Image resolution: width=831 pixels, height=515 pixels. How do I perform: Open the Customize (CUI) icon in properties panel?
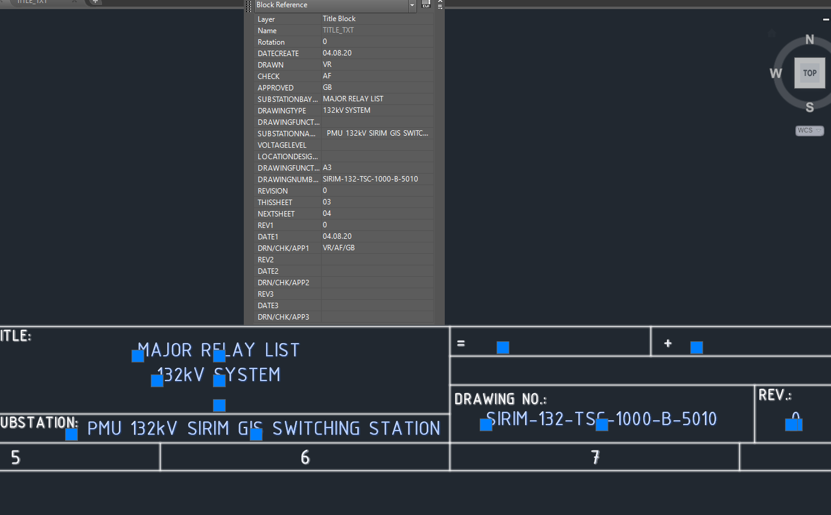(x=426, y=4)
